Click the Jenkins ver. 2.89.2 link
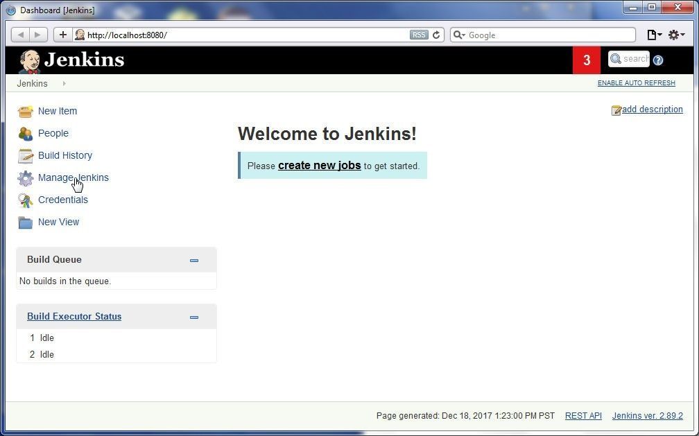This screenshot has height=436, width=699. tap(647, 415)
